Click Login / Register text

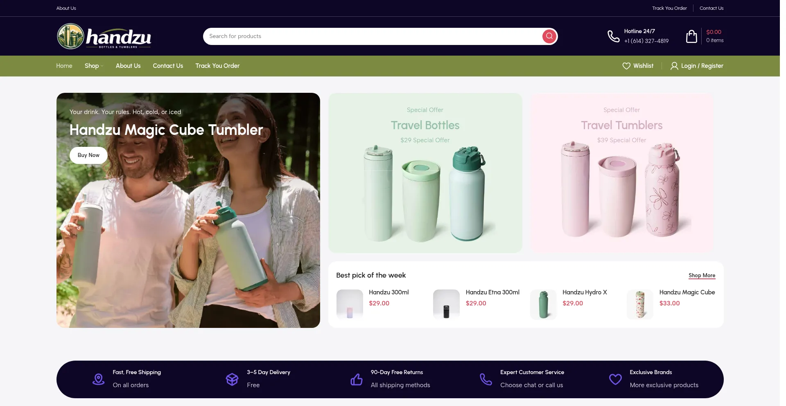(702, 66)
